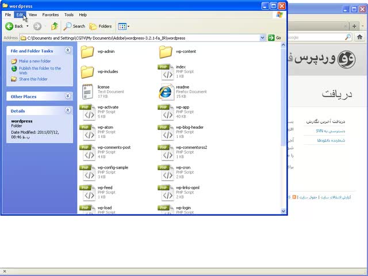The height and width of the screenshot is (276, 368).
Task: Expand the Other Places panel
Action: tap(68, 96)
